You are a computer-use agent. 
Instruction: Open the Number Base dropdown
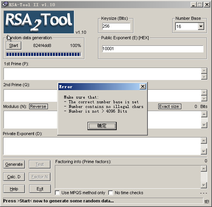pos(201,26)
